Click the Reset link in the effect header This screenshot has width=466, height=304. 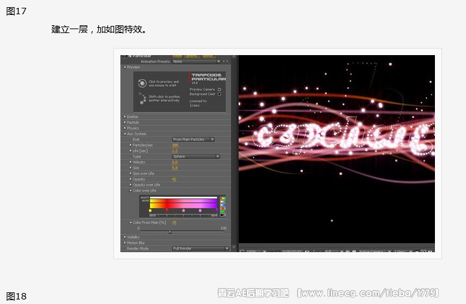[177, 56]
